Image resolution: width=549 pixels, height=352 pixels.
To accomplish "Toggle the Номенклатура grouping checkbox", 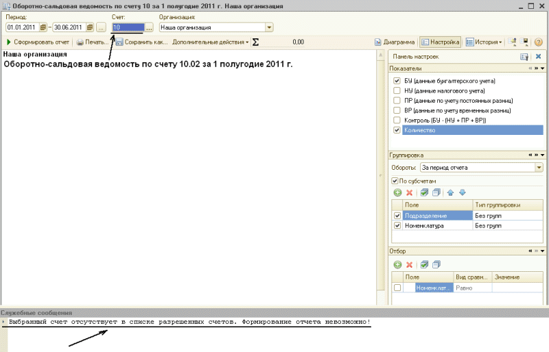I will click(x=397, y=225).
